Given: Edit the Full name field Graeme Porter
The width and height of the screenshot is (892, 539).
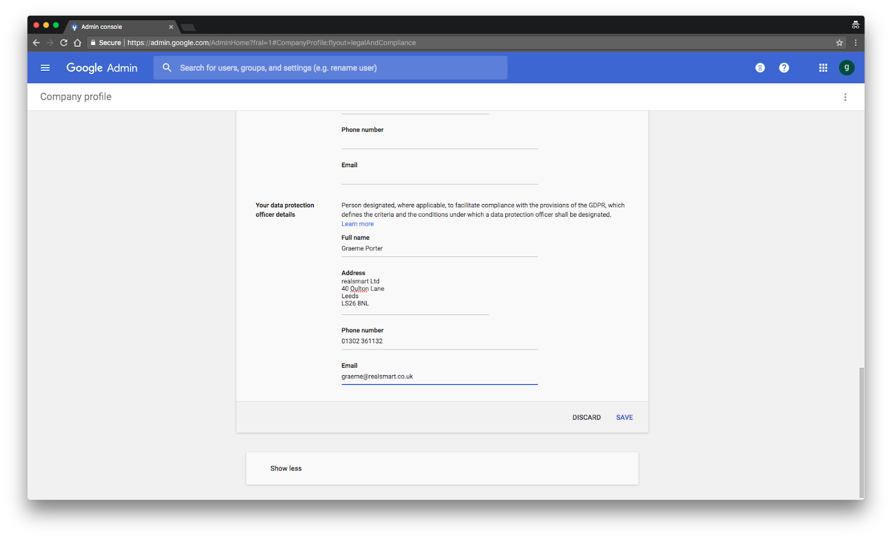Looking at the screenshot, I should pyautogui.click(x=439, y=249).
